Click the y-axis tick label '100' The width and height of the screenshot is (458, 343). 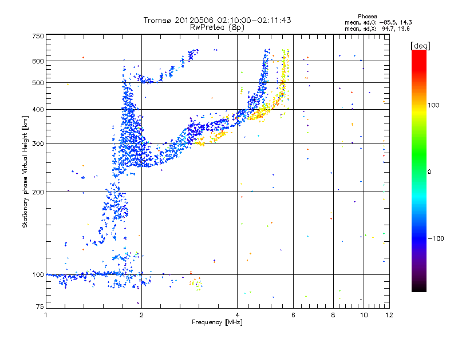click(x=38, y=275)
